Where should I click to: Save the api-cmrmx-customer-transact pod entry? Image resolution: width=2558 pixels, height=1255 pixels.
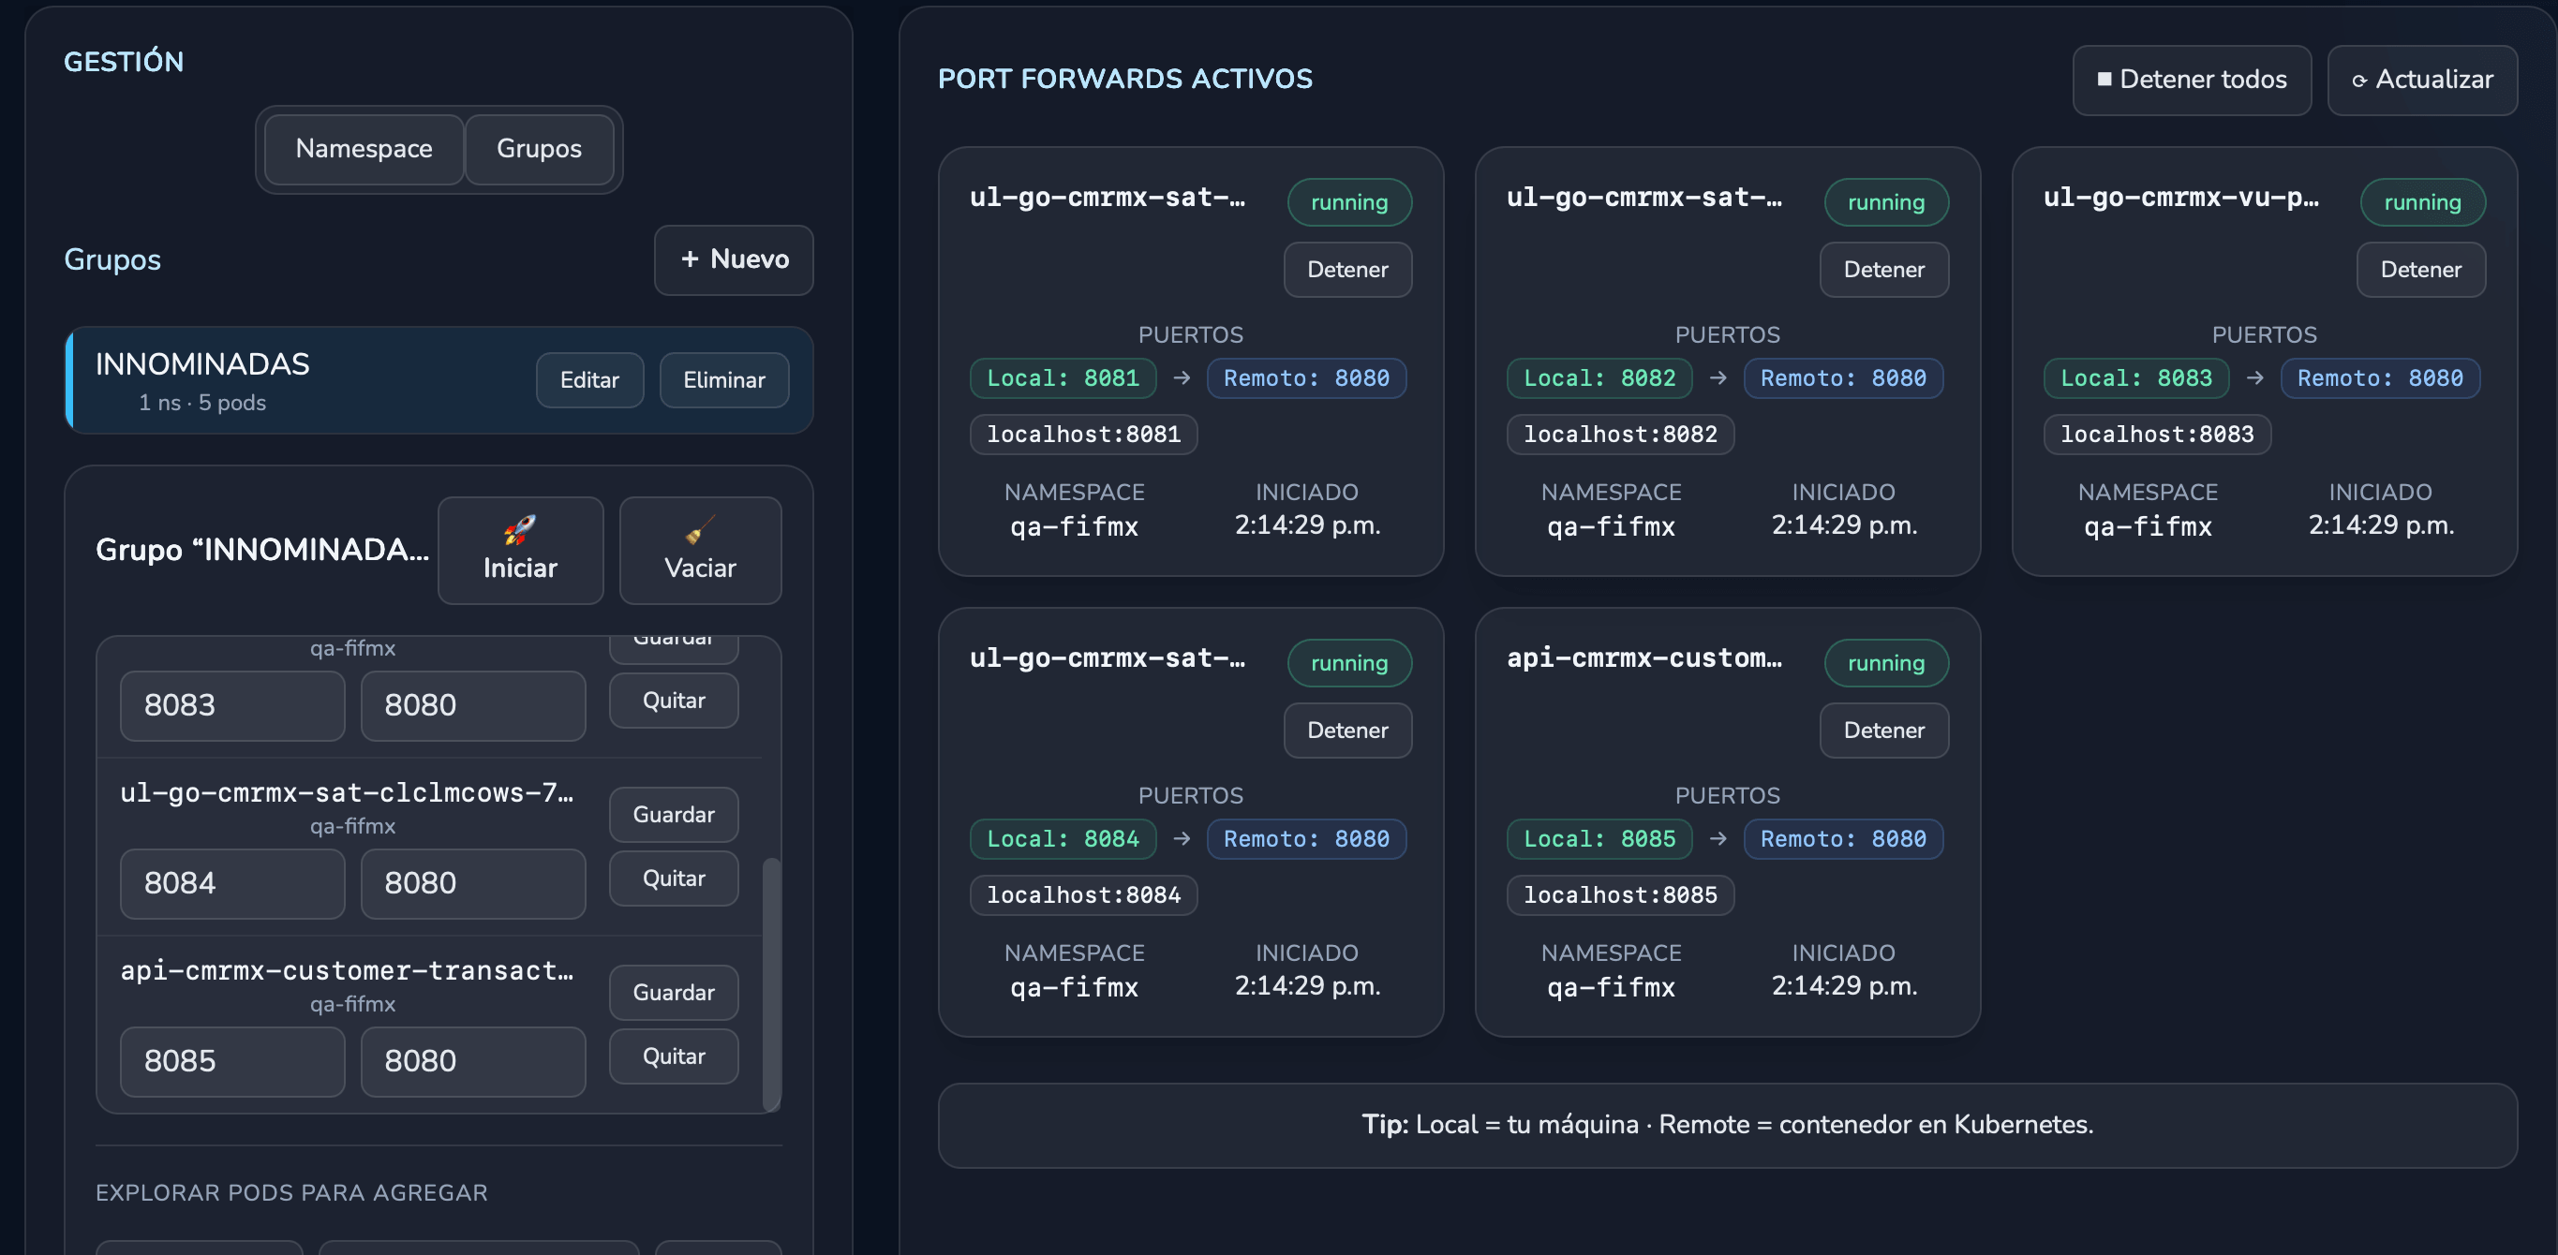click(674, 993)
